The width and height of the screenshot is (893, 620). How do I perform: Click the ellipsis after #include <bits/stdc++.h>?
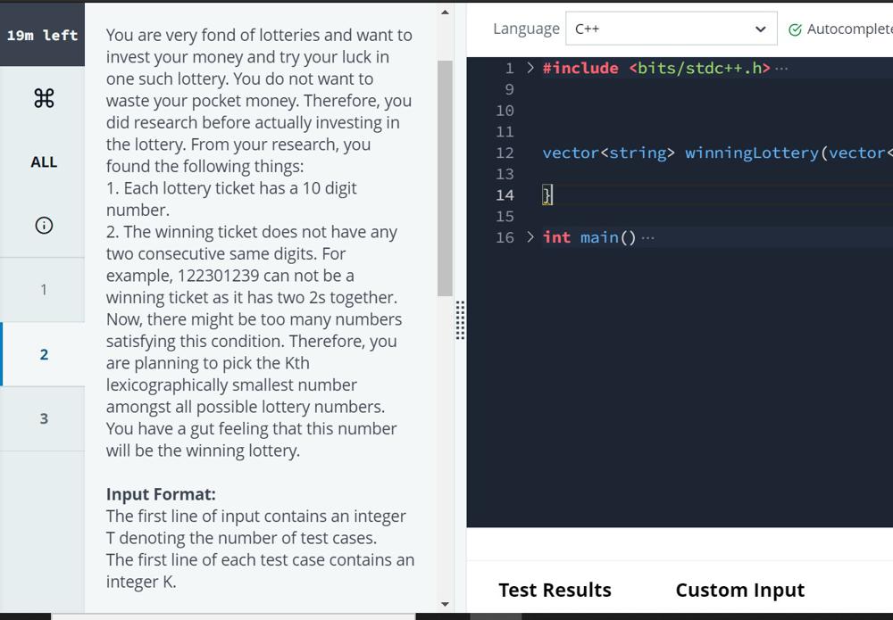point(781,69)
